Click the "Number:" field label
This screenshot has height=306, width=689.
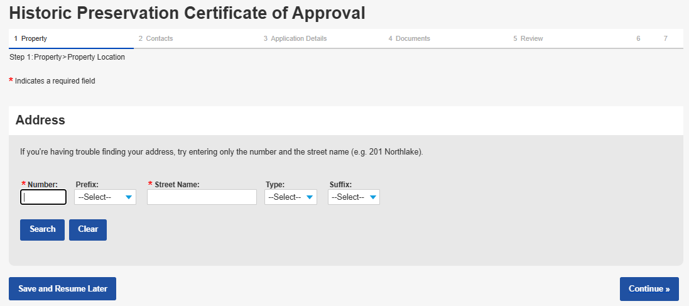43,185
